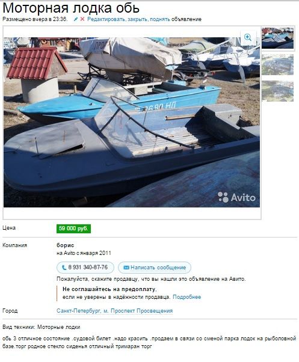Viewport: 299px width, 362px height.
Task: Open the "Подробнее" link about prepayment
Action: point(186,297)
